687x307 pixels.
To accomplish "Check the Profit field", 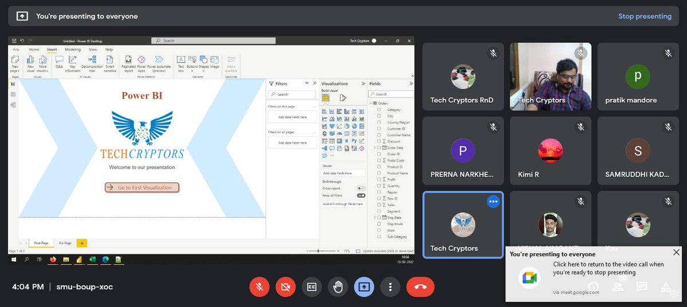I will point(379,180).
